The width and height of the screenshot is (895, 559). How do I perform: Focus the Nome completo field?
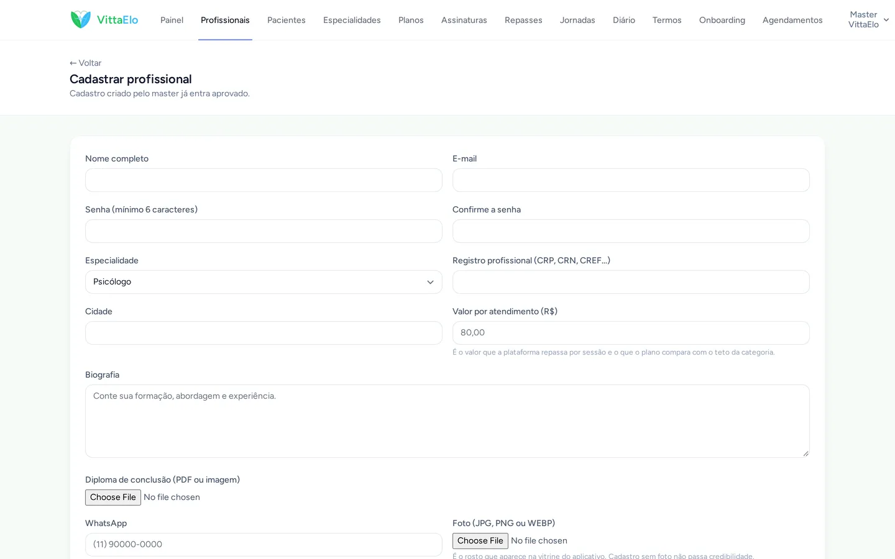264,180
